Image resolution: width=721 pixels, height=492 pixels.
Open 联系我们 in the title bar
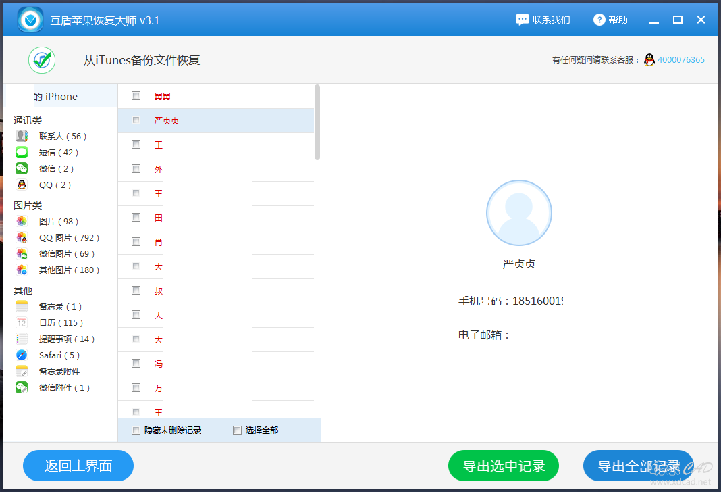543,20
